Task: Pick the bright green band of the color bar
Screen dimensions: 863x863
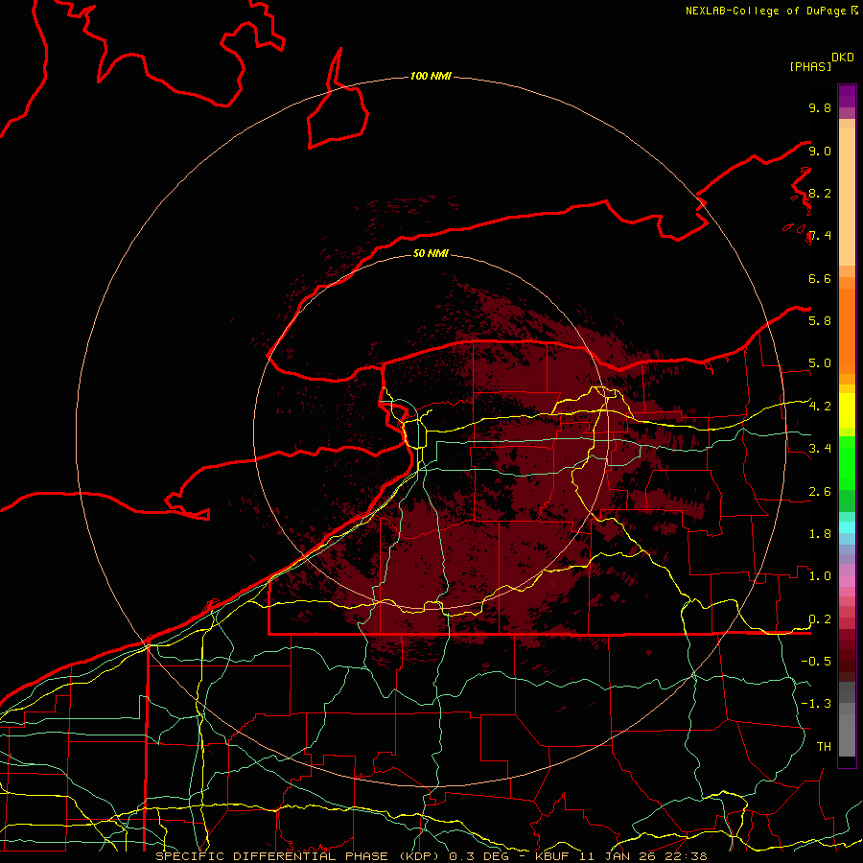Action: pos(847,462)
